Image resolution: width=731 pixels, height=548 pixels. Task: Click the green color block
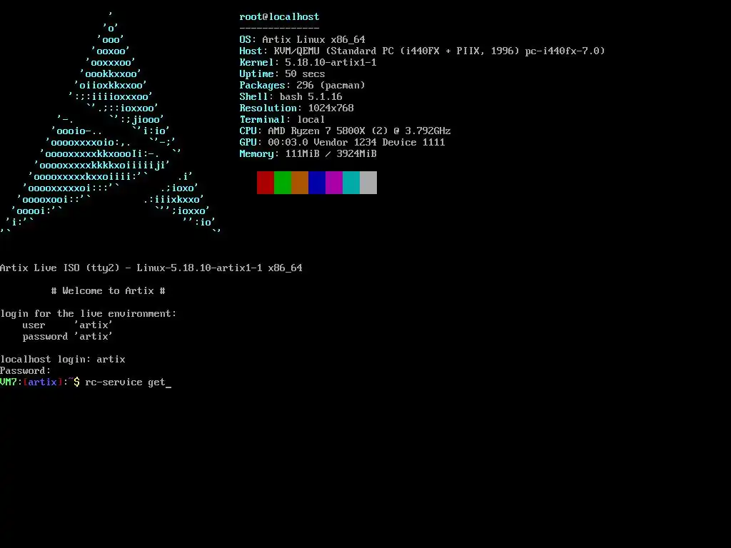283,183
